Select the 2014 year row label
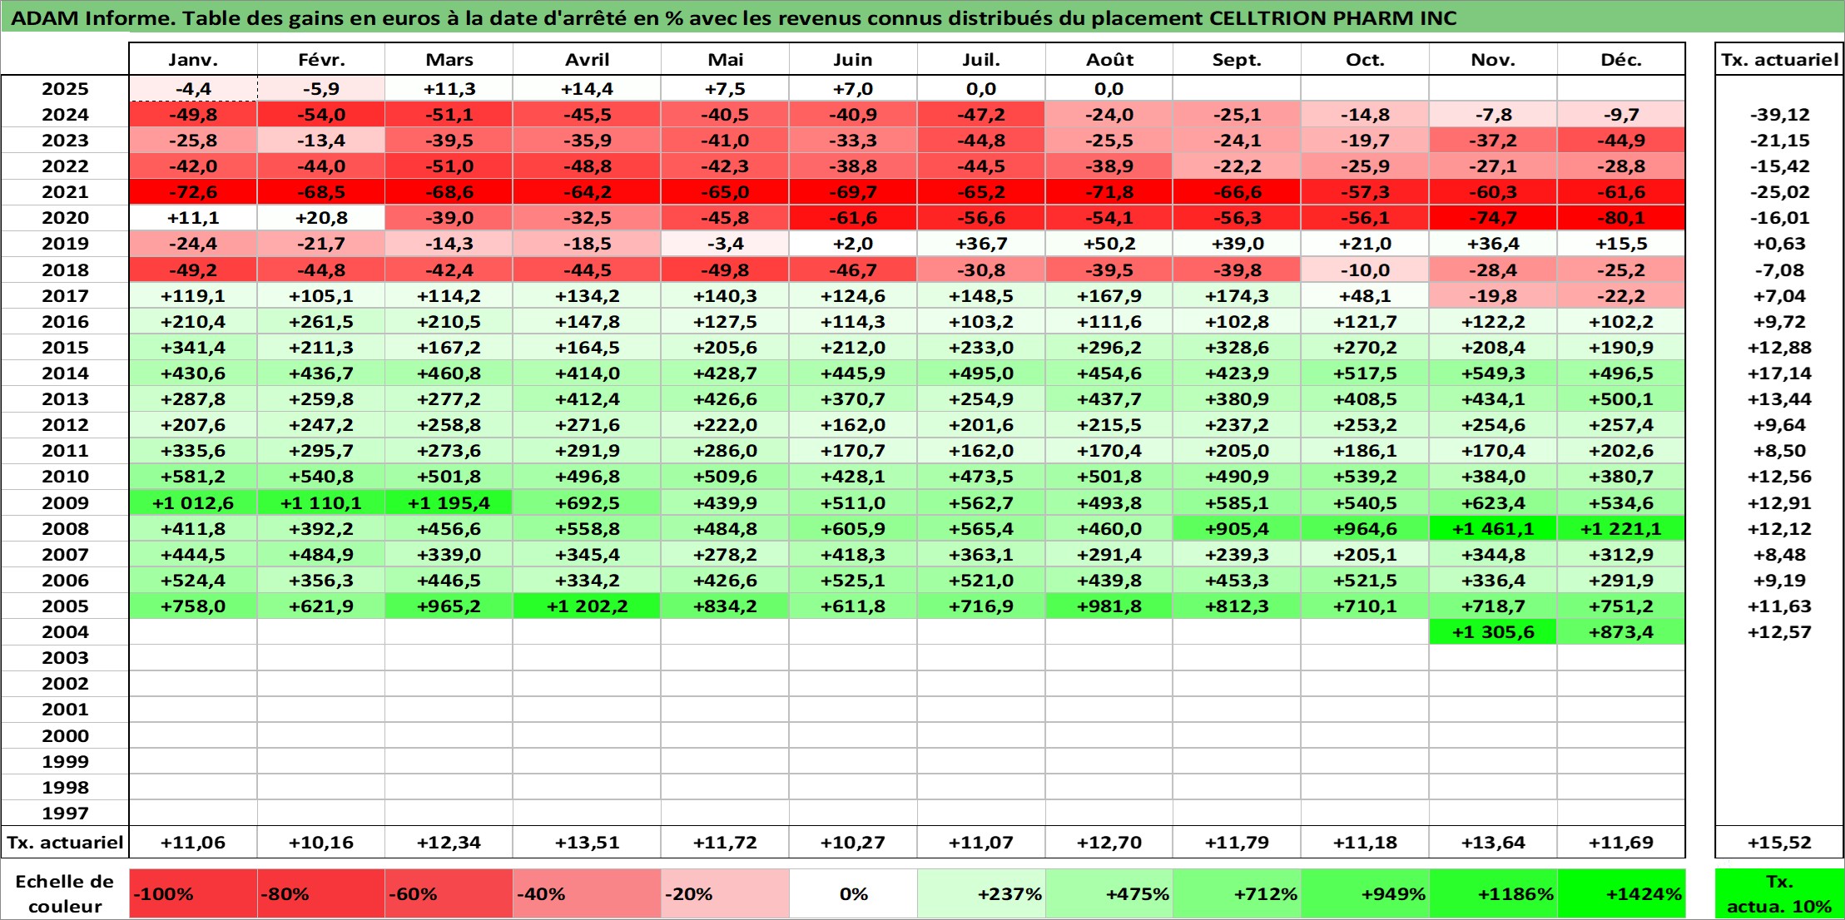Image resolution: width=1845 pixels, height=920 pixels. pos(65,373)
